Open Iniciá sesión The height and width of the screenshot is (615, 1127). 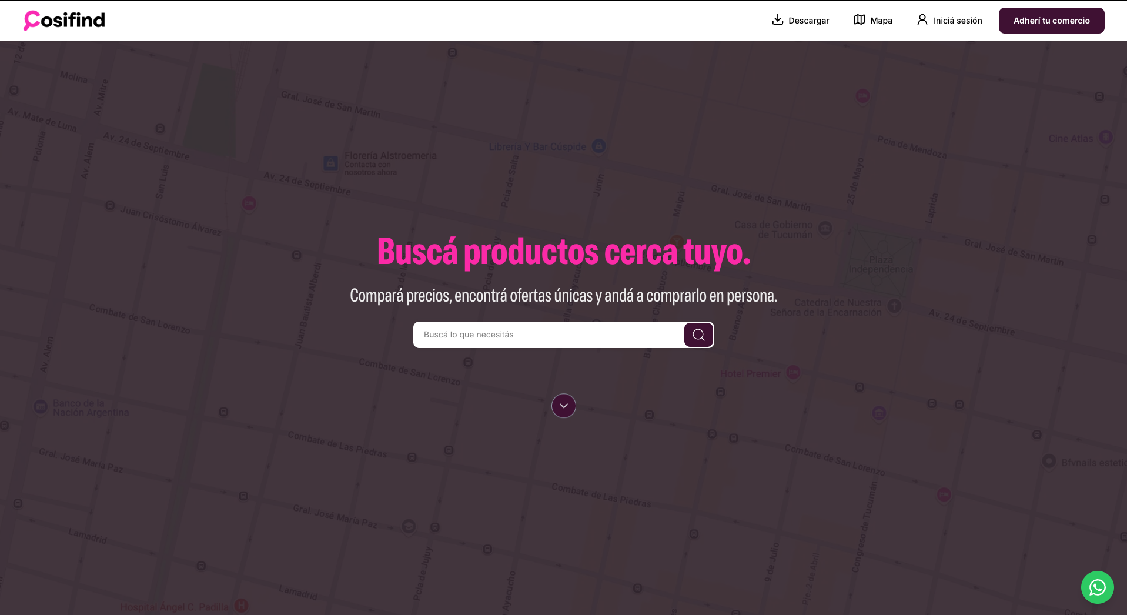click(x=957, y=20)
